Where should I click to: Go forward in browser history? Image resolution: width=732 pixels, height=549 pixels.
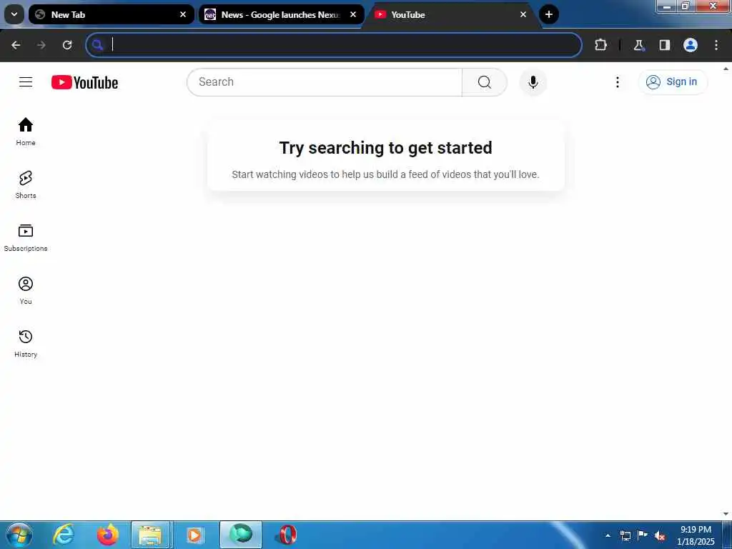coord(41,45)
